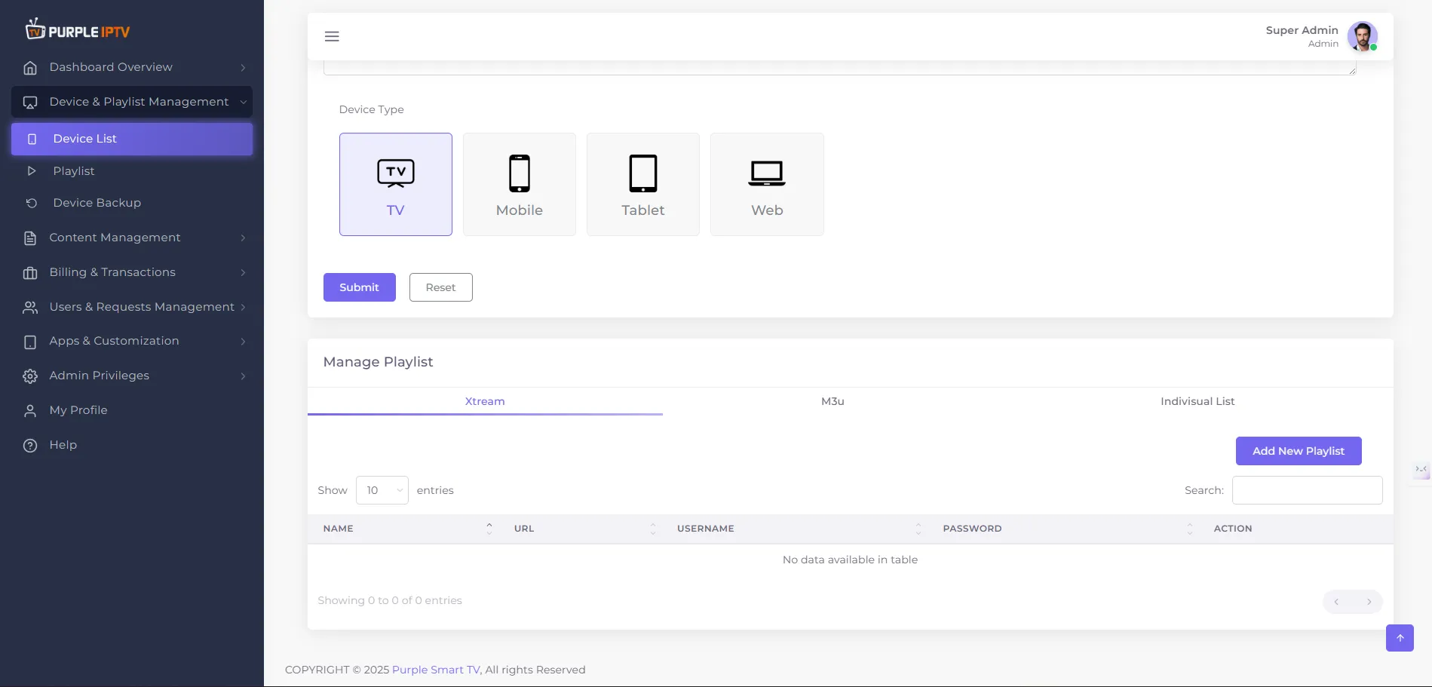Click the Admin Privileges gear icon
This screenshot has width=1432, height=687.
[30, 376]
